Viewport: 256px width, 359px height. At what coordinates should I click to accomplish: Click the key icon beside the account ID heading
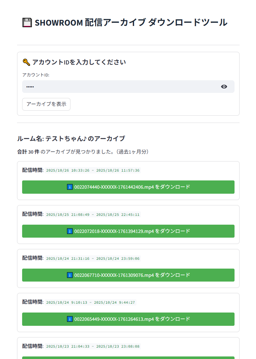[26, 62]
